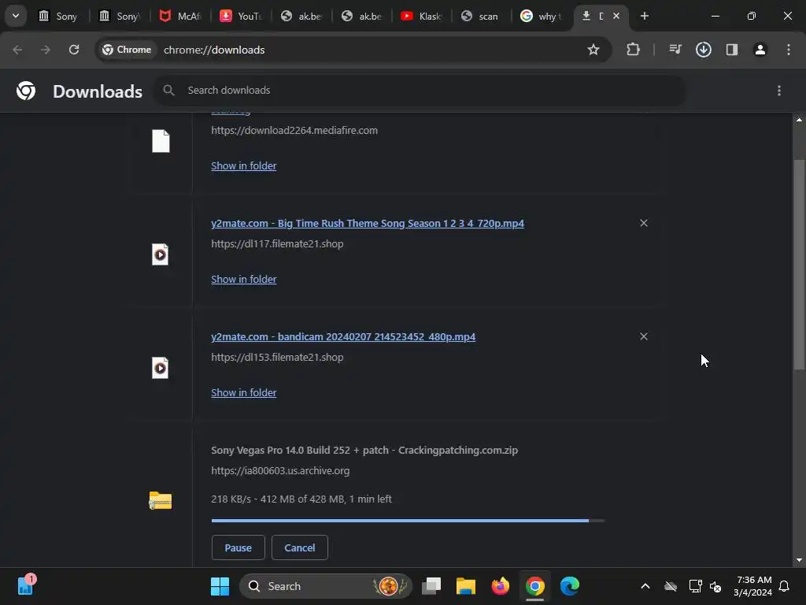Open the clock showing 7:36 AM
Screen dimensions: 806x605
coord(753,586)
